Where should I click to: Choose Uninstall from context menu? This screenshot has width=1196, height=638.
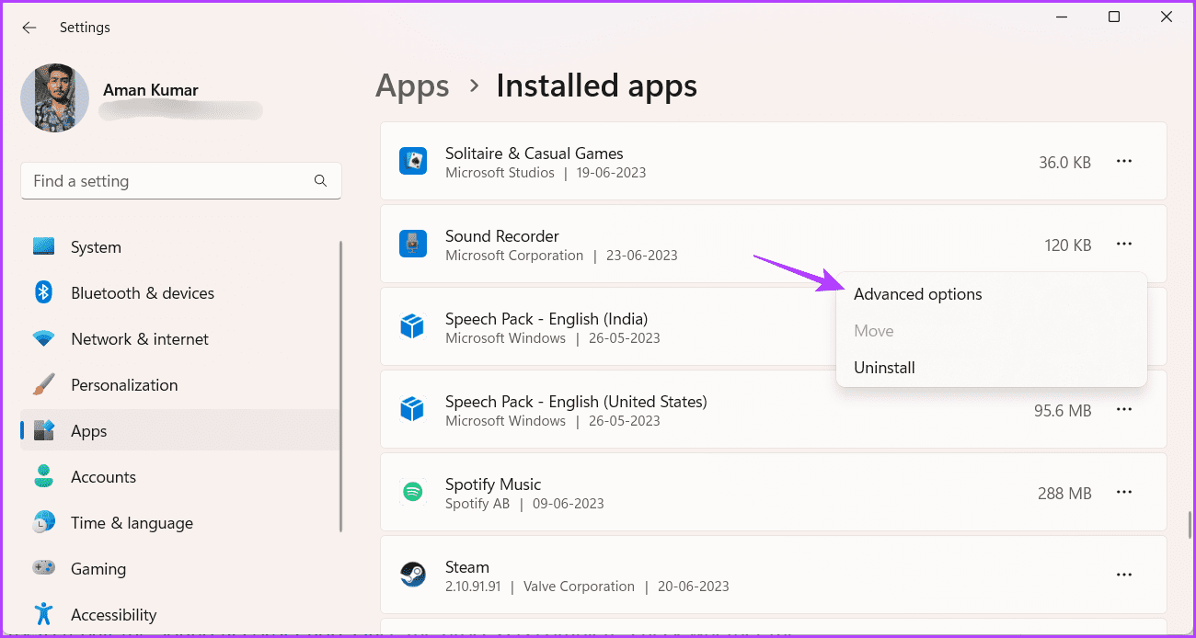pos(992,368)
